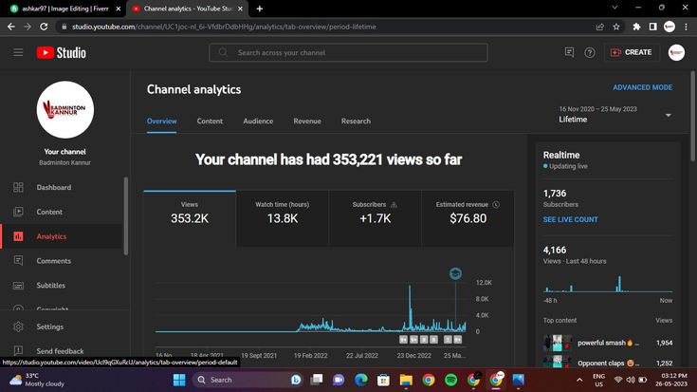697x392 pixels.
Task: Select the Estimated revenue $76.80 card
Action: click(468, 218)
